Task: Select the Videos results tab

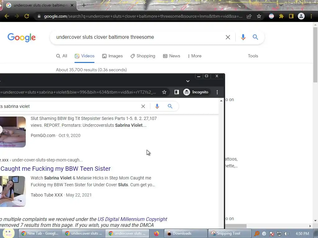Action: (84, 56)
